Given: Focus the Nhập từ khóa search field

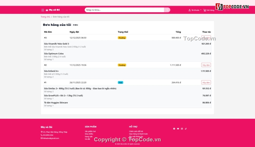Looking at the screenshot, I should [x=124, y=10].
